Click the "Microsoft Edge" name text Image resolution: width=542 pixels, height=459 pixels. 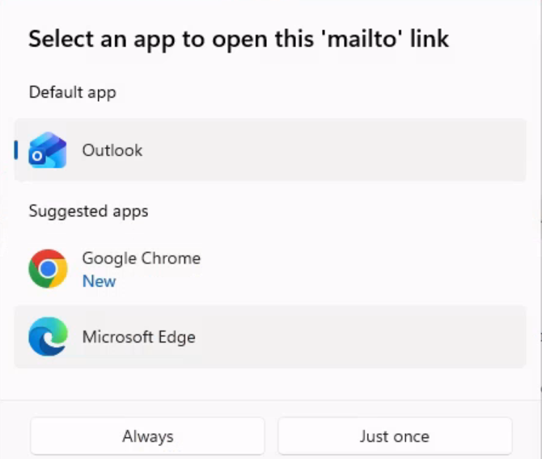[x=138, y=337]
